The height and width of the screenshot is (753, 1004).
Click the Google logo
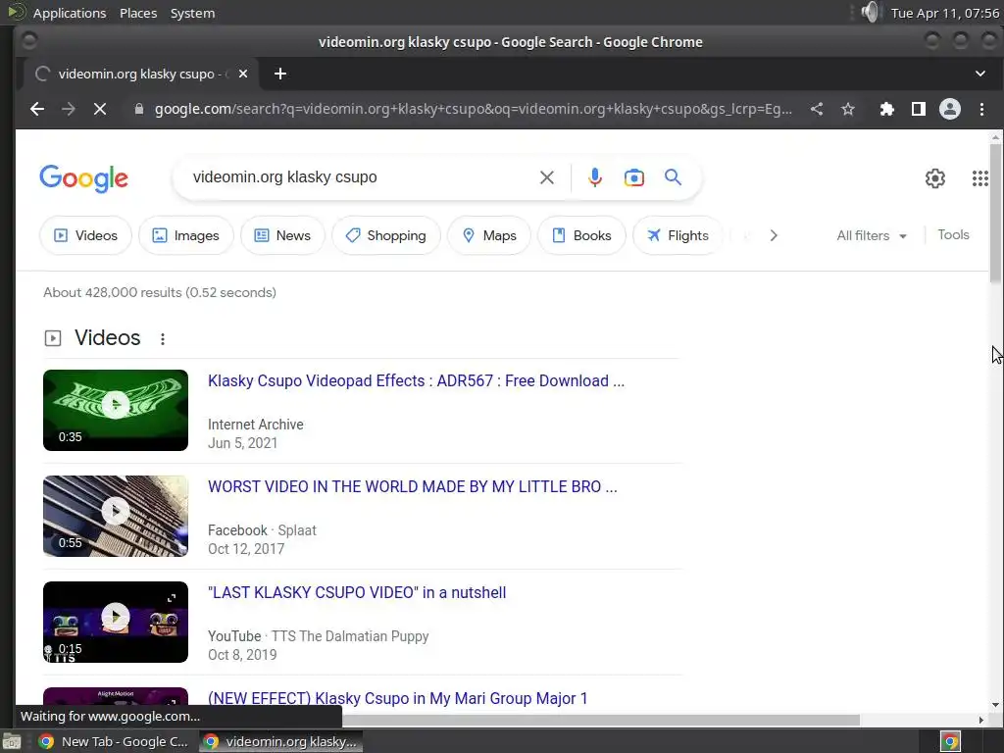click(84, 178)
